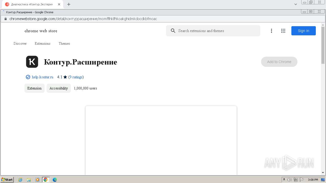Click the chrome web store logo text
Image resolution: width=326 pixels, height=183 pixels.
[x=41, y=31]
